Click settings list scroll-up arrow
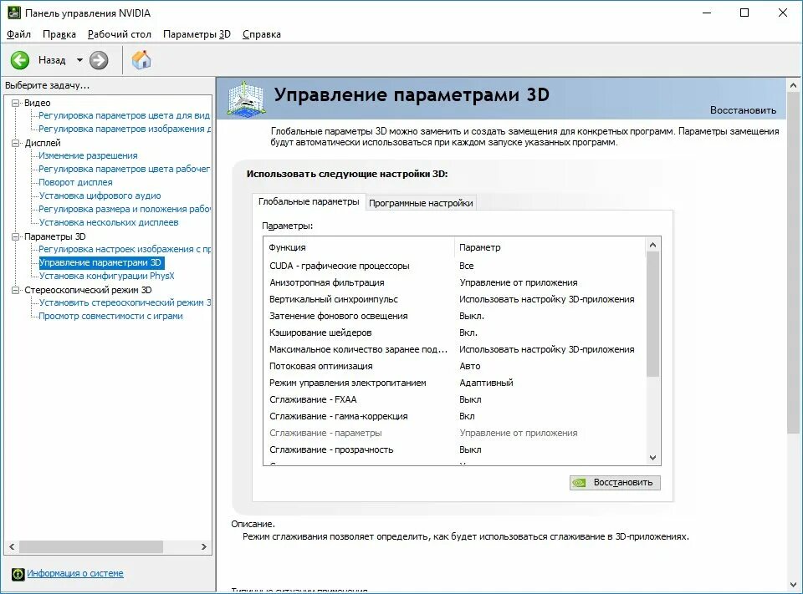 click(653, 245)
